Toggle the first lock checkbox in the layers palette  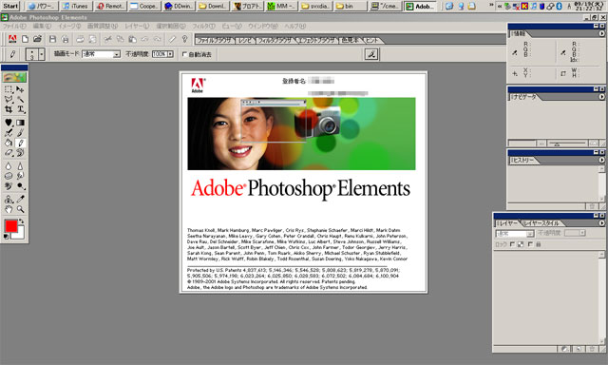[512, 244]
